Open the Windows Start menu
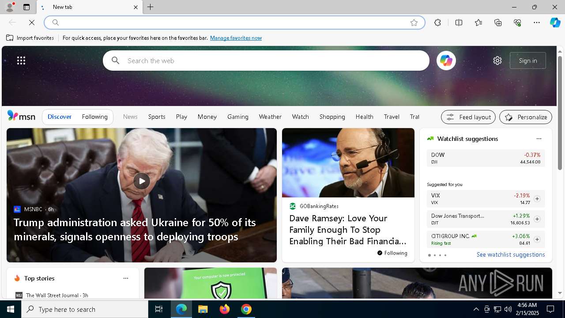Screen dimensions: 565x318 [x=11, y=309]
